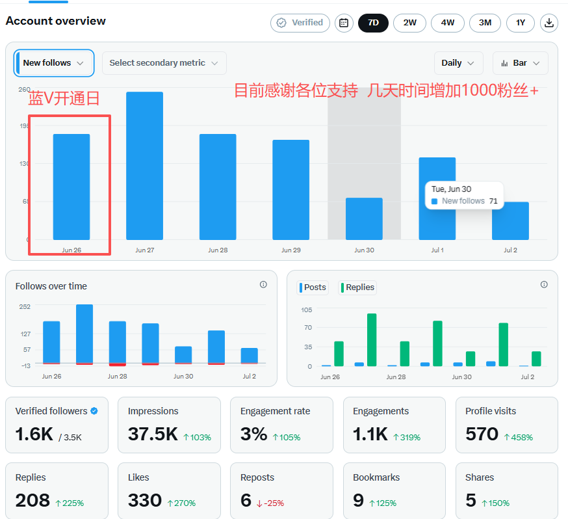Click the tooltip value 71

click(x=493, y=201)
